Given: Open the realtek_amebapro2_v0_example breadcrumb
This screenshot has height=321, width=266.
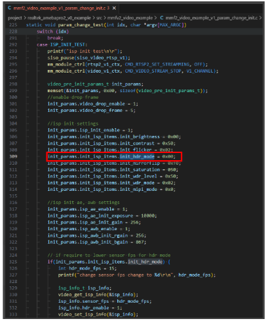Looking at the screenshot, I should [59, 18].
